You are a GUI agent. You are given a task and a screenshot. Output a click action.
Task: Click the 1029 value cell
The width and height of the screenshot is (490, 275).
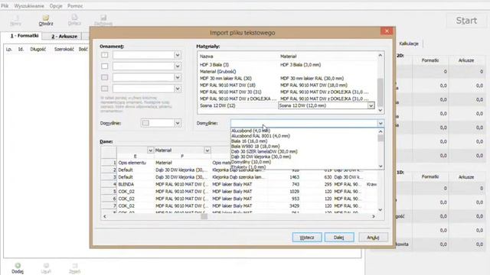point(294,192)
